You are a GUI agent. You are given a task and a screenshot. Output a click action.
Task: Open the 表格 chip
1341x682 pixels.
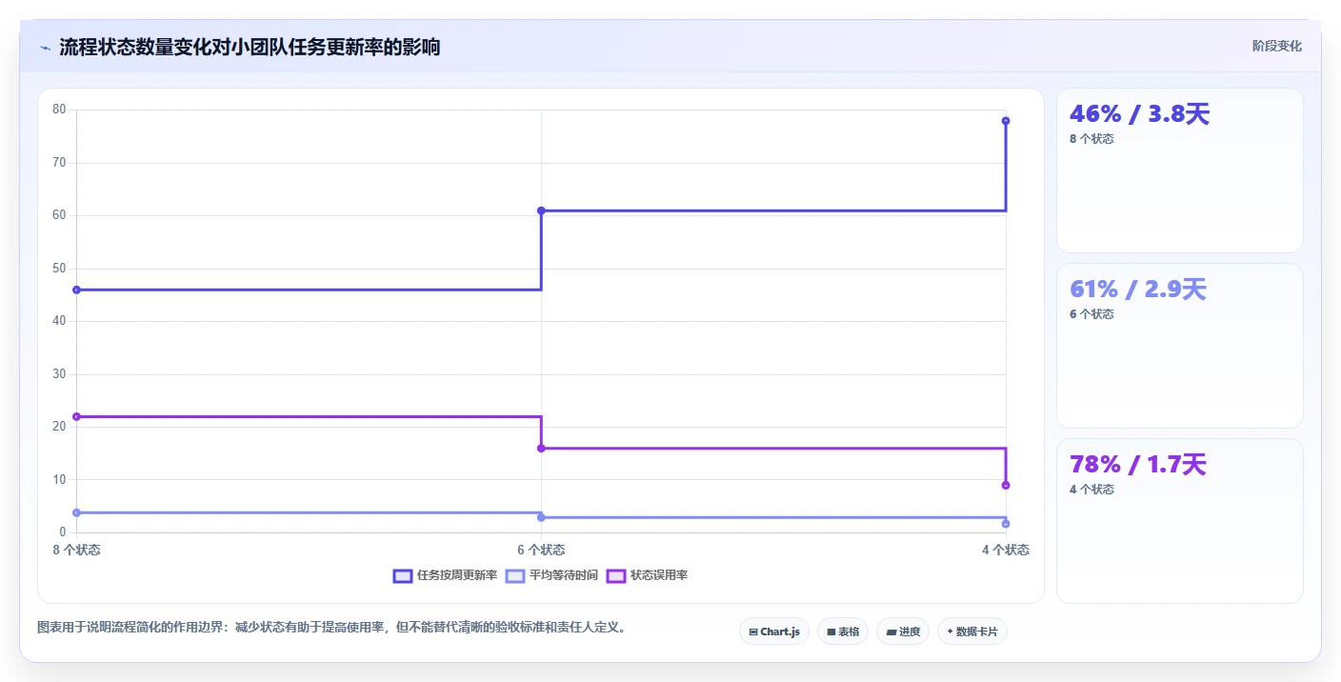(x=843, y=632)
